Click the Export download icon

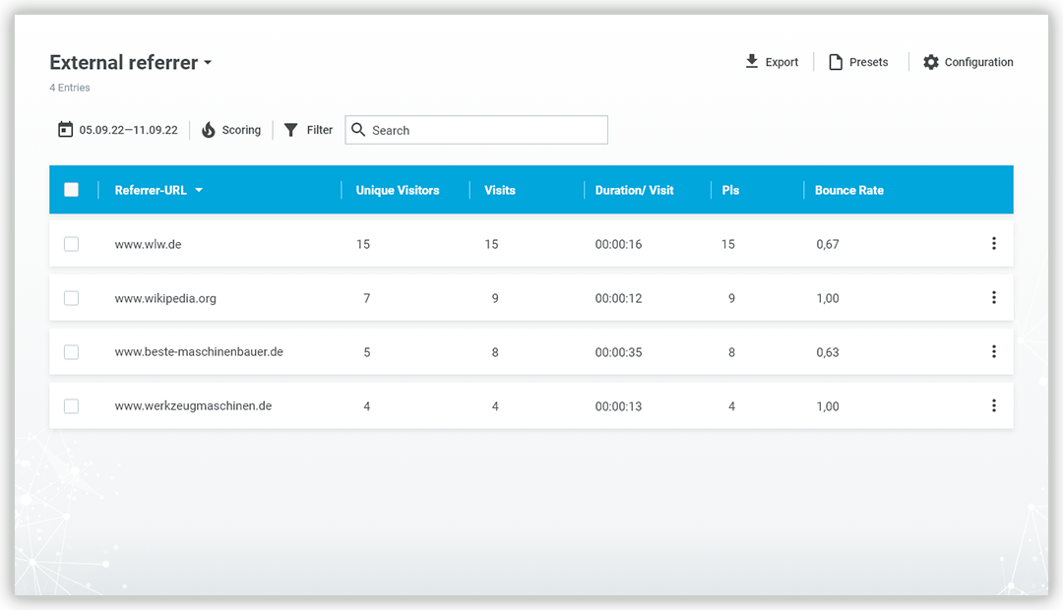coord(752,61)
